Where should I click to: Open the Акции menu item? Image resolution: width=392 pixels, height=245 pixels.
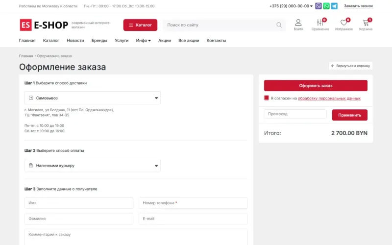(165, 41)
